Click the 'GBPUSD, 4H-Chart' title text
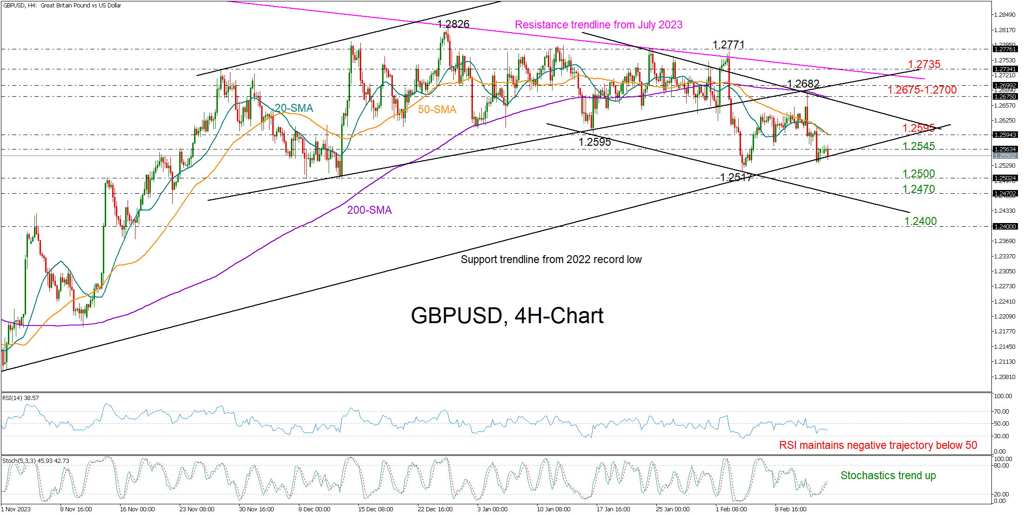The height and width of the screenshot is (515, 1024). (507, 316)
